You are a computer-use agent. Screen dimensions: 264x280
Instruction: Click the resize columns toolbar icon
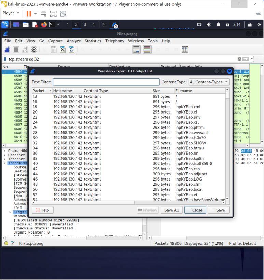185,50
